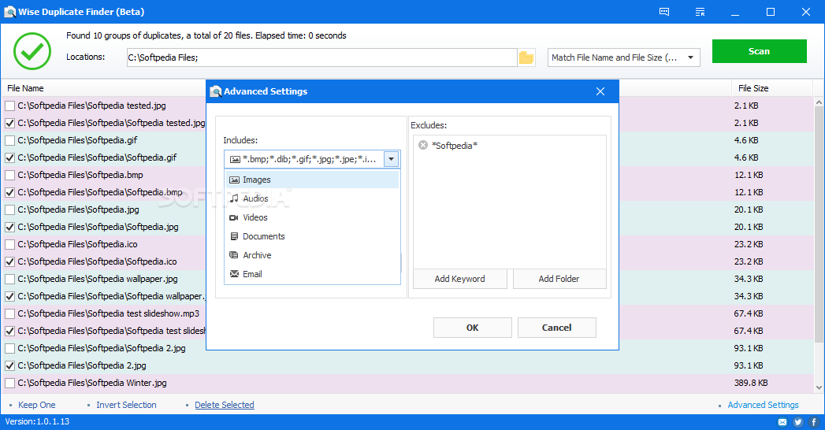
Task: Check the Softpedia Files\Softpedia.gif checkbox
Action: (9, 140)
